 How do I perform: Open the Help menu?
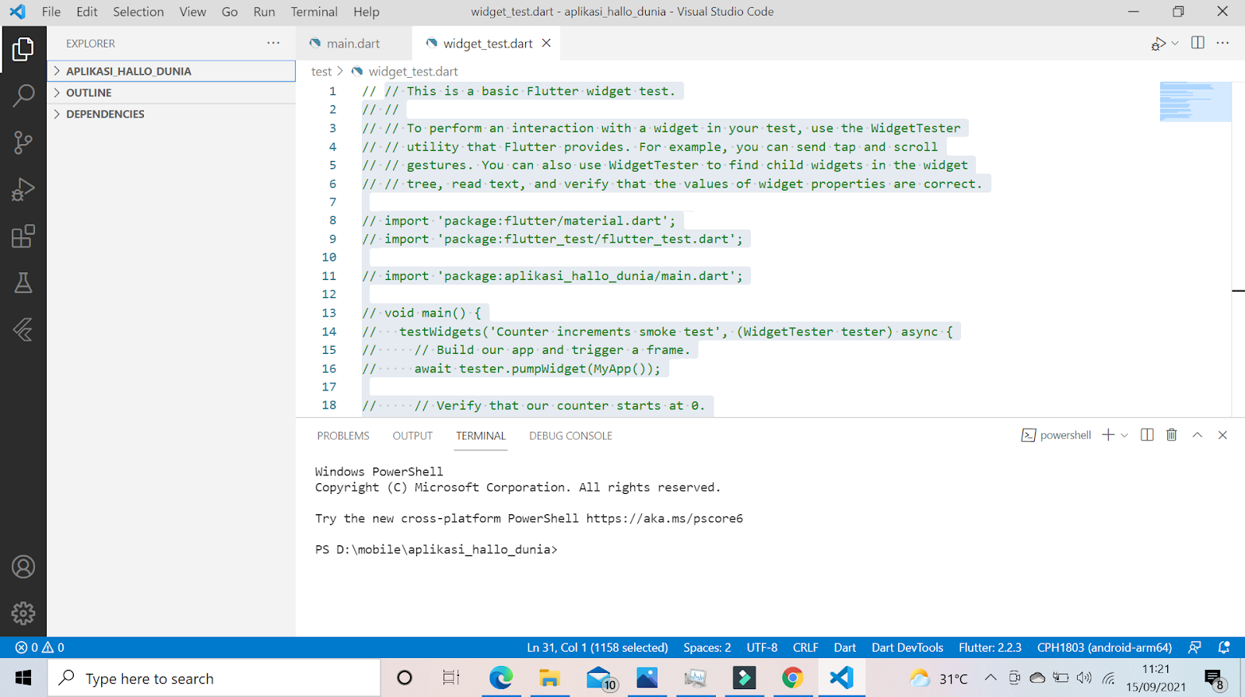366,12
